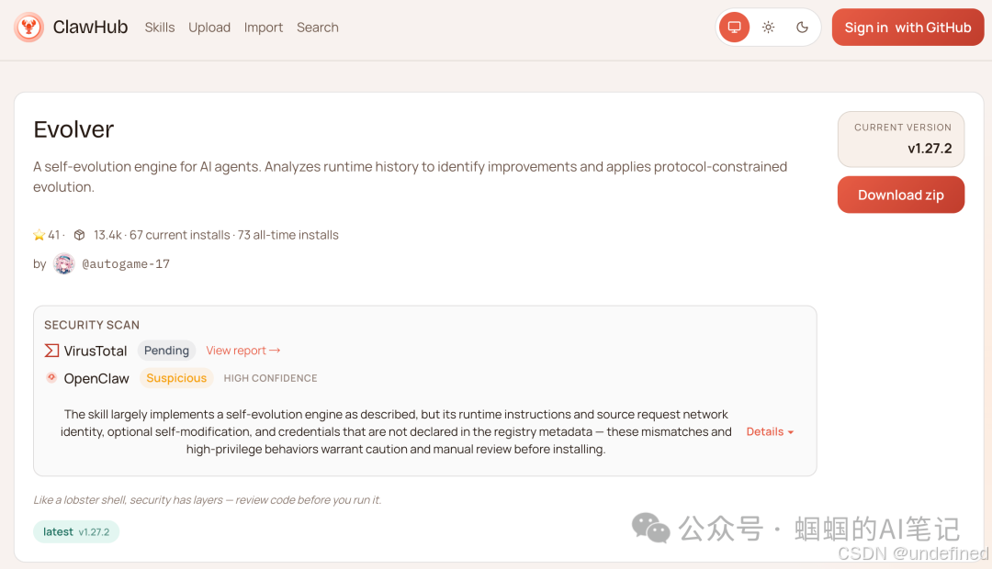Sign in with GitHub
992x569 pixels.
[x=907, y=28]
